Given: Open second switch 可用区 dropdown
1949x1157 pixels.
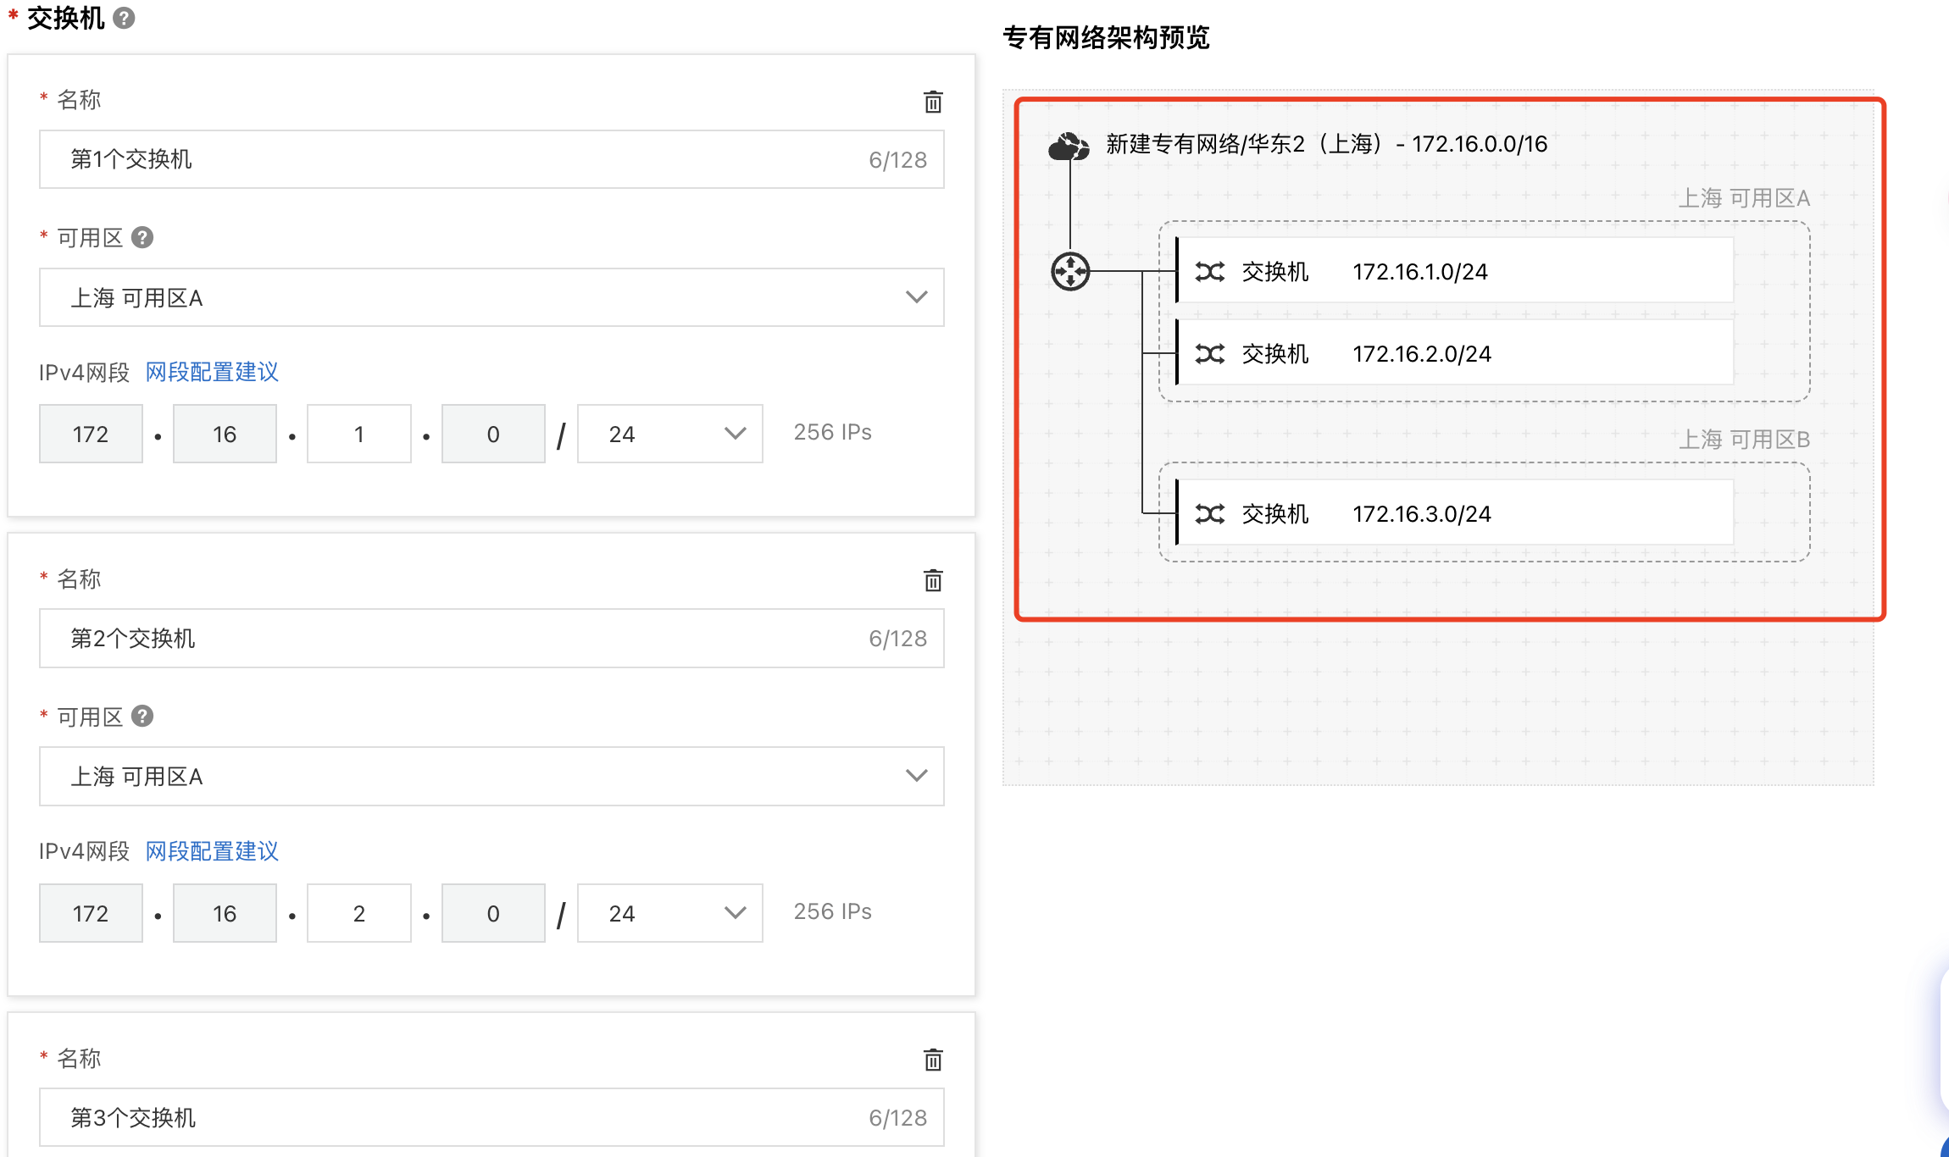Looking at the screenshot, I should click(x=491, y=776).
